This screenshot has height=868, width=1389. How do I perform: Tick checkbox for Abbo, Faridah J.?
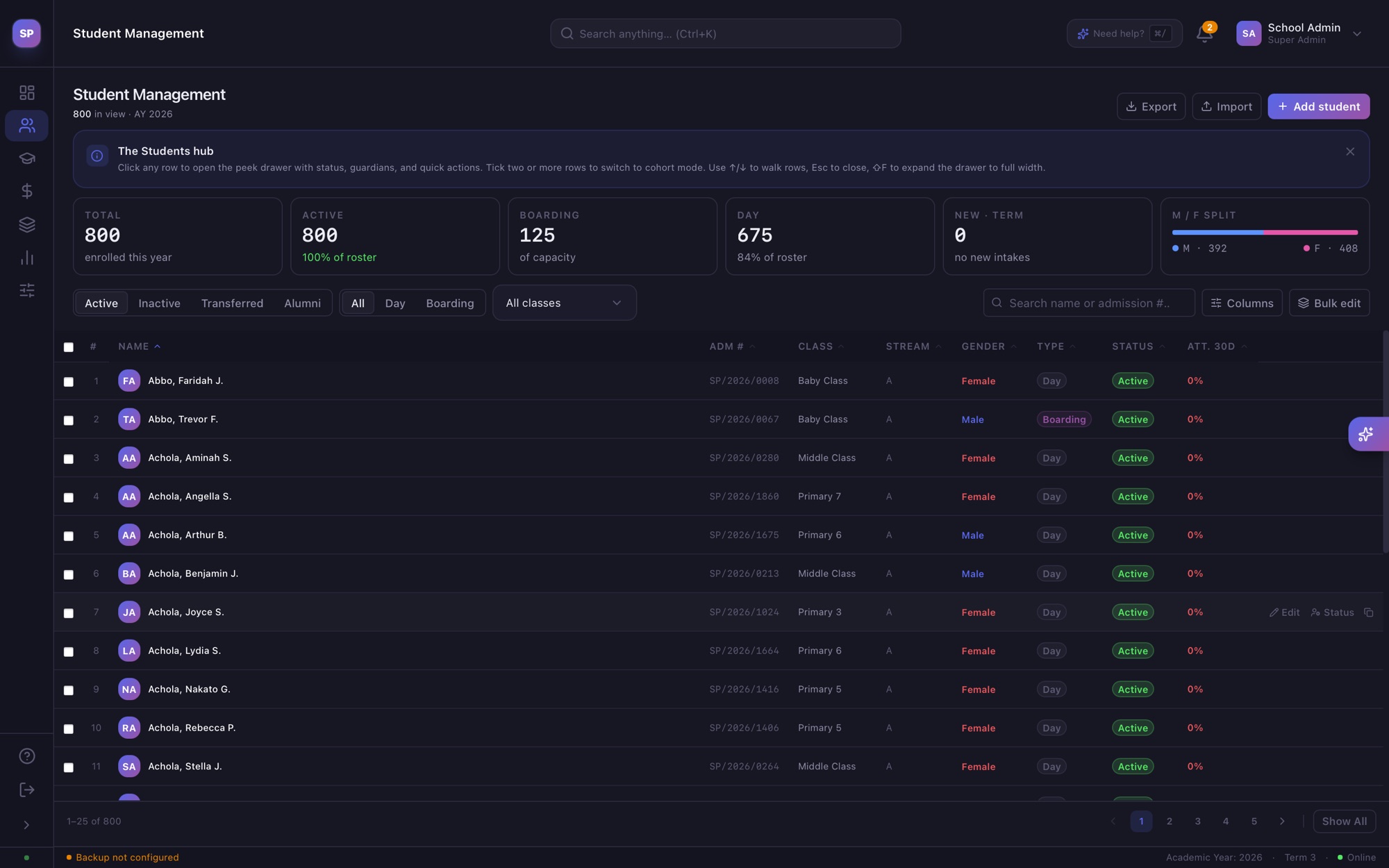(x=69, y=382)
